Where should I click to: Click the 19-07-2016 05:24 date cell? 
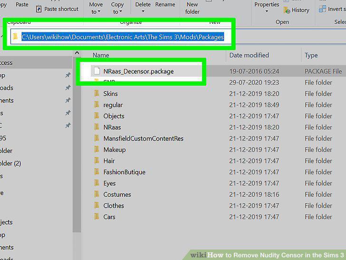(x=254, y=71)
